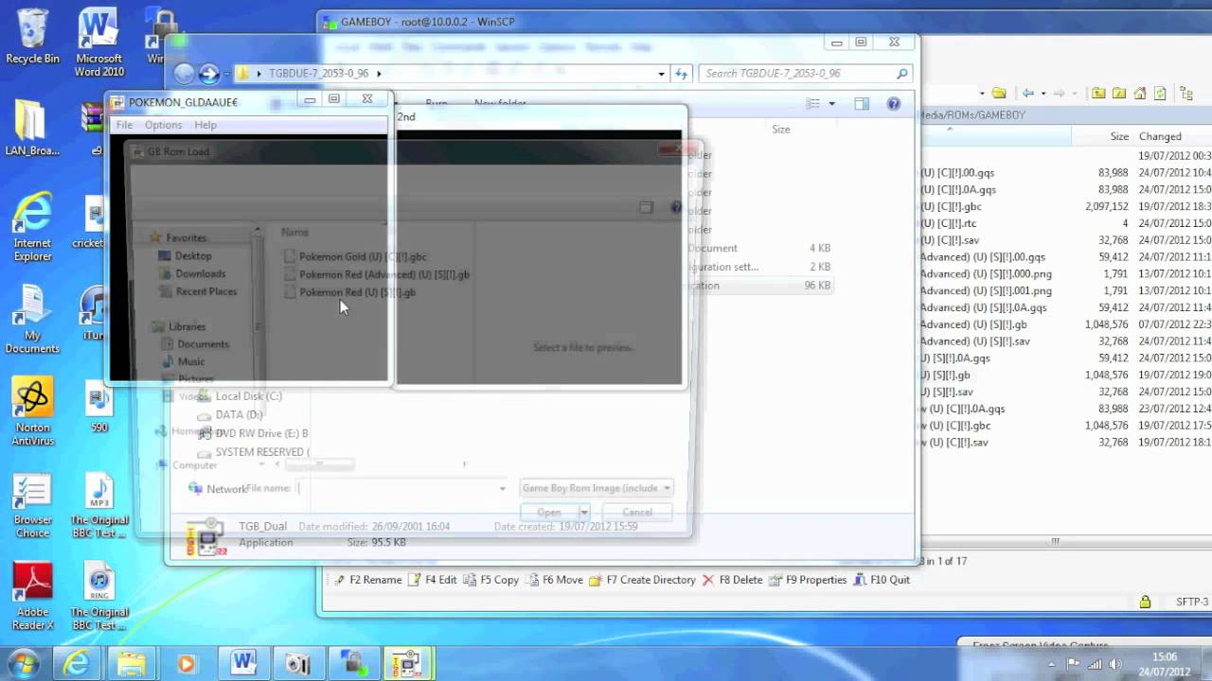Open Explorer help question mark icon
This screenshot has width=1212, height=681.
[893, 103]
